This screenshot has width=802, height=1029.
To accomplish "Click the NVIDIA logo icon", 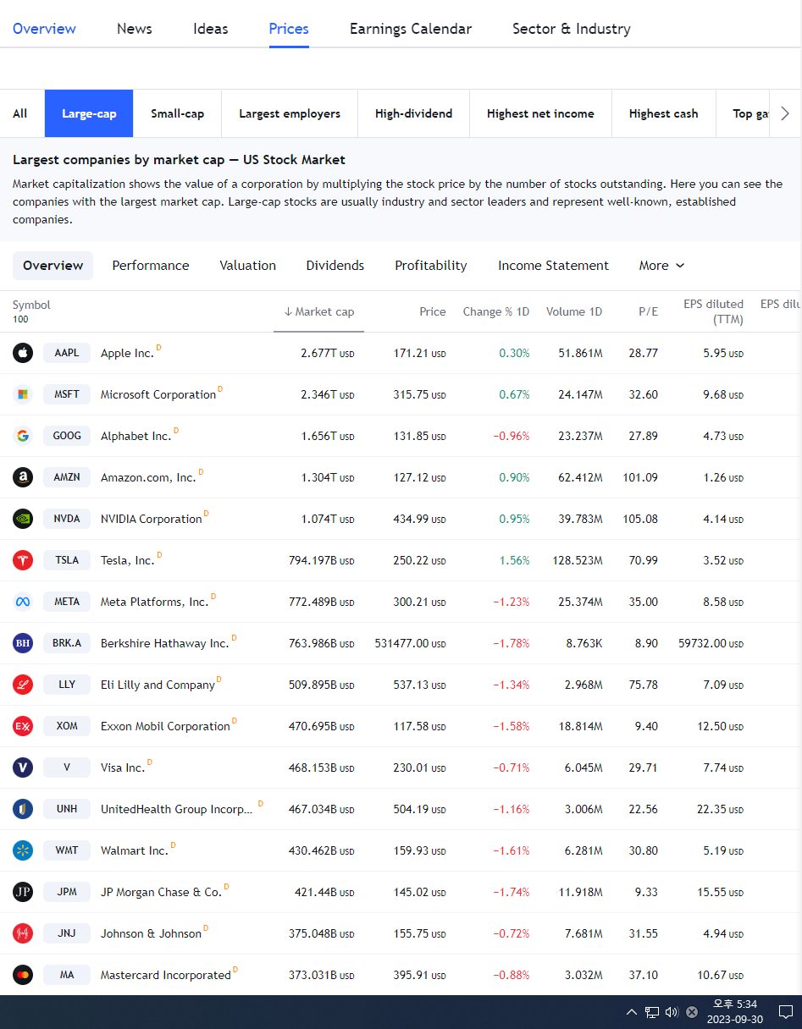I will (23, 519).
